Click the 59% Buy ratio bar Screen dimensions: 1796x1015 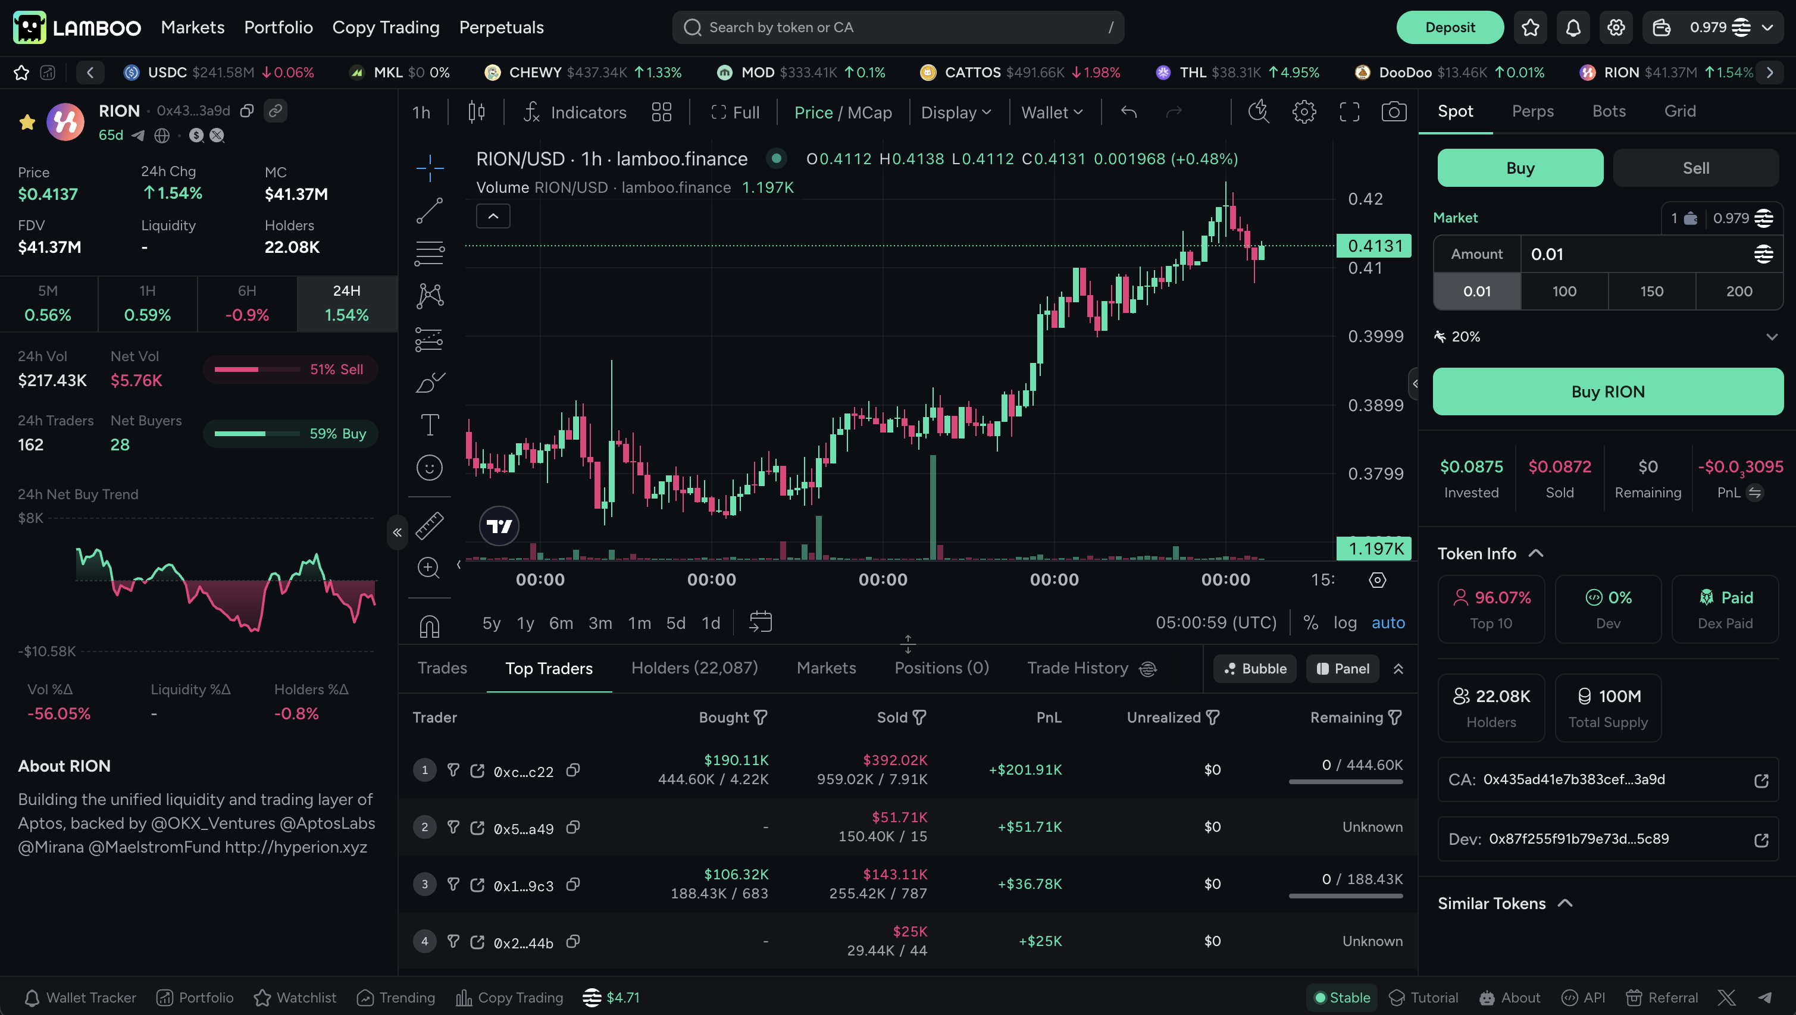click(290, 434)
